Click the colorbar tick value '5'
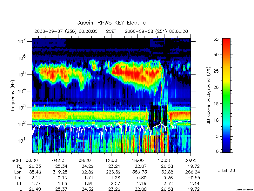This screenshot has height=191, width=254. (217, 136)
